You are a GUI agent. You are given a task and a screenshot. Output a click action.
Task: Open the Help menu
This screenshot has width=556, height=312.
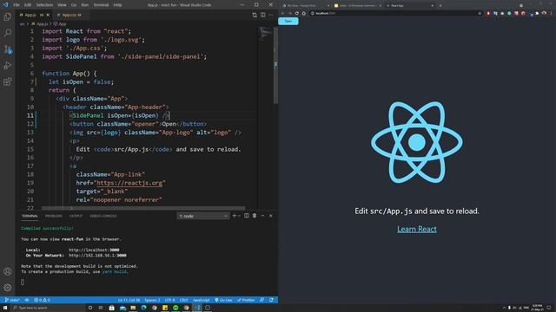pyautogui.click(x=117, y=5)
